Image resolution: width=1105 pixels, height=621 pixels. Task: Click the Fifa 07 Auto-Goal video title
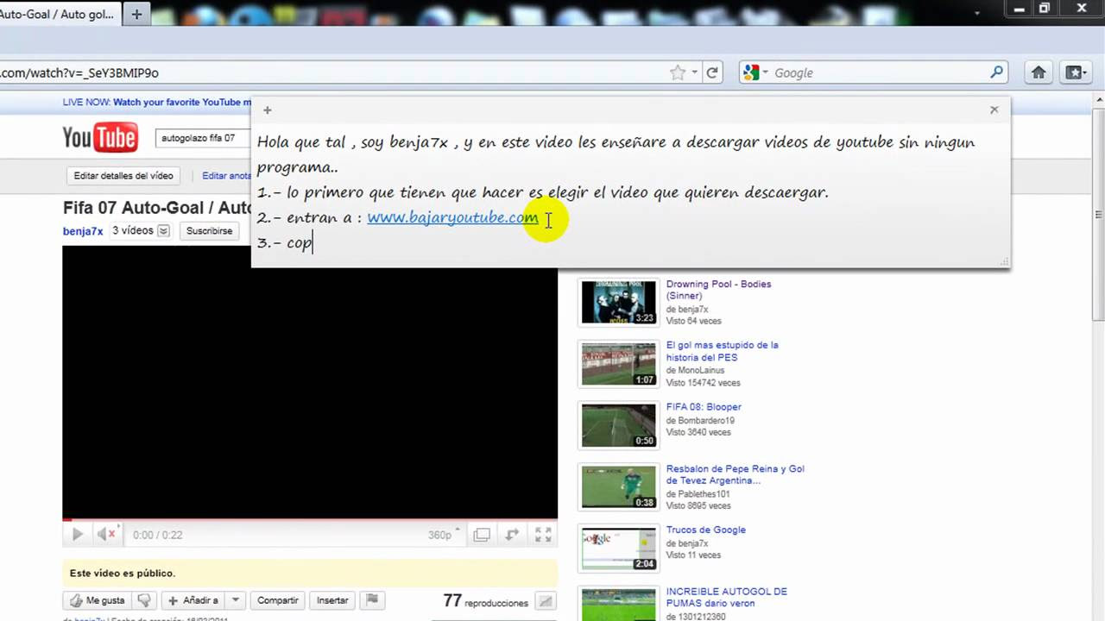pos(157,208)
